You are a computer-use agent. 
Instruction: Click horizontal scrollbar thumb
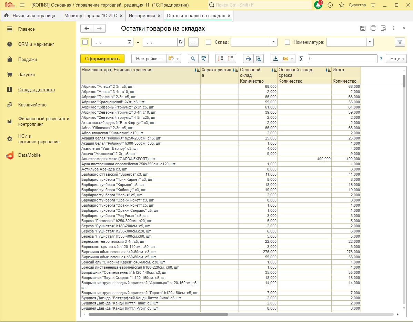click(x=158, y=314)
